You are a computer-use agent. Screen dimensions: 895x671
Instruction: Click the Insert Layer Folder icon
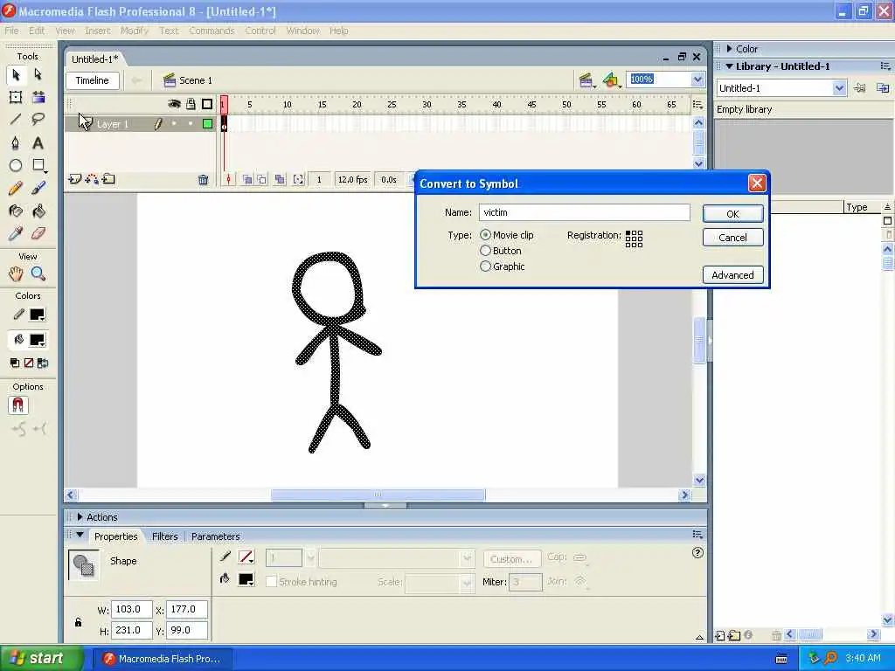(x=108, y=179)
